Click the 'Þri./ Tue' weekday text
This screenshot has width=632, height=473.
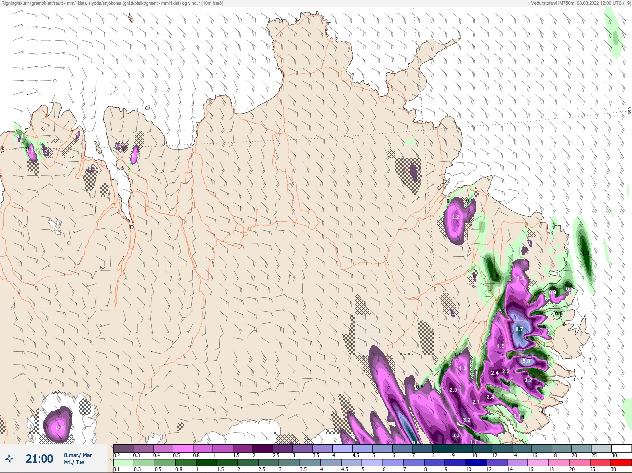74,463
